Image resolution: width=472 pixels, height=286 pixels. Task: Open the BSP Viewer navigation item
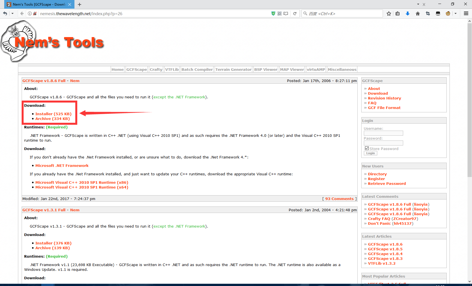(266, 69)
